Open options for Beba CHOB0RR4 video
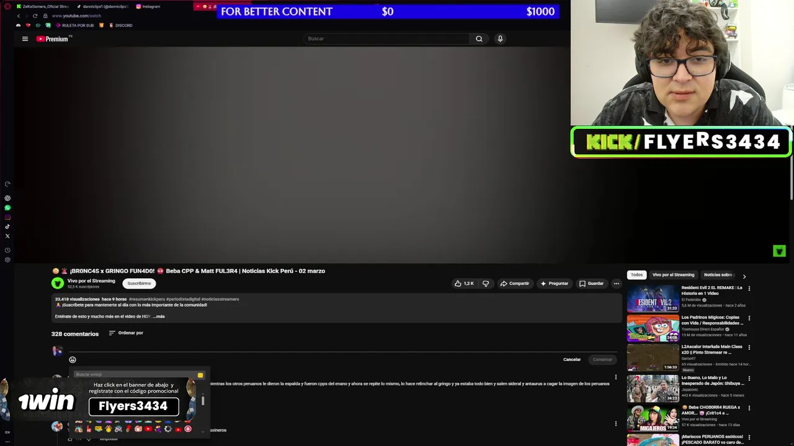Image resolution: width=794 pixels, height=446 pixels. pyautogui.click(x=749, y=408)
